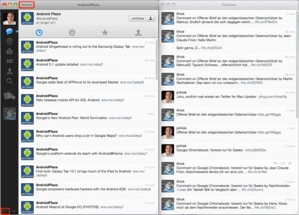Screen dimensions: 299x215
Task: Switch to Android Plaza's mentions tab
Action: 72,33
